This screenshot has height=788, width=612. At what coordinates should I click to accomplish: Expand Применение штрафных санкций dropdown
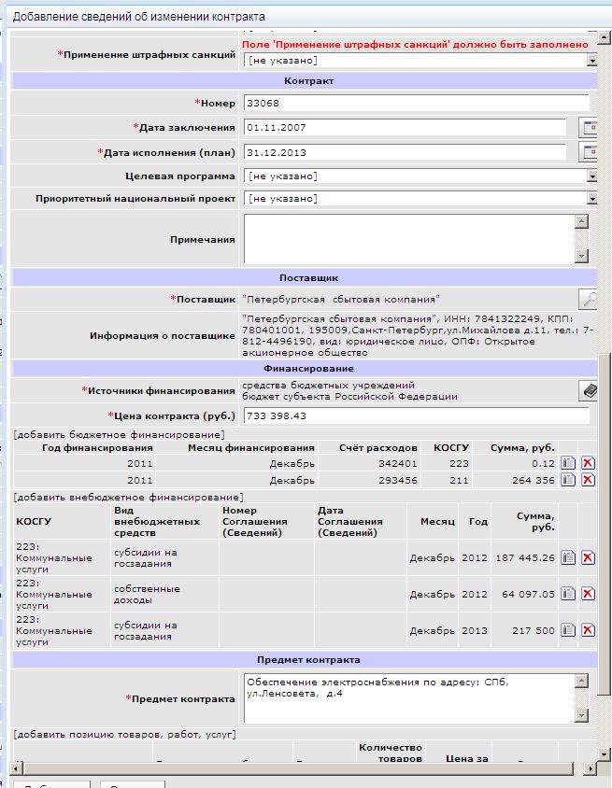click(x=591, y=61)
